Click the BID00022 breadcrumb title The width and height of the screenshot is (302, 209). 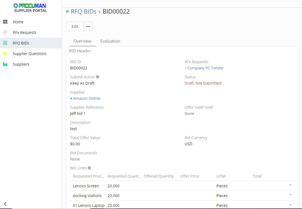click(x=116, y=11)
